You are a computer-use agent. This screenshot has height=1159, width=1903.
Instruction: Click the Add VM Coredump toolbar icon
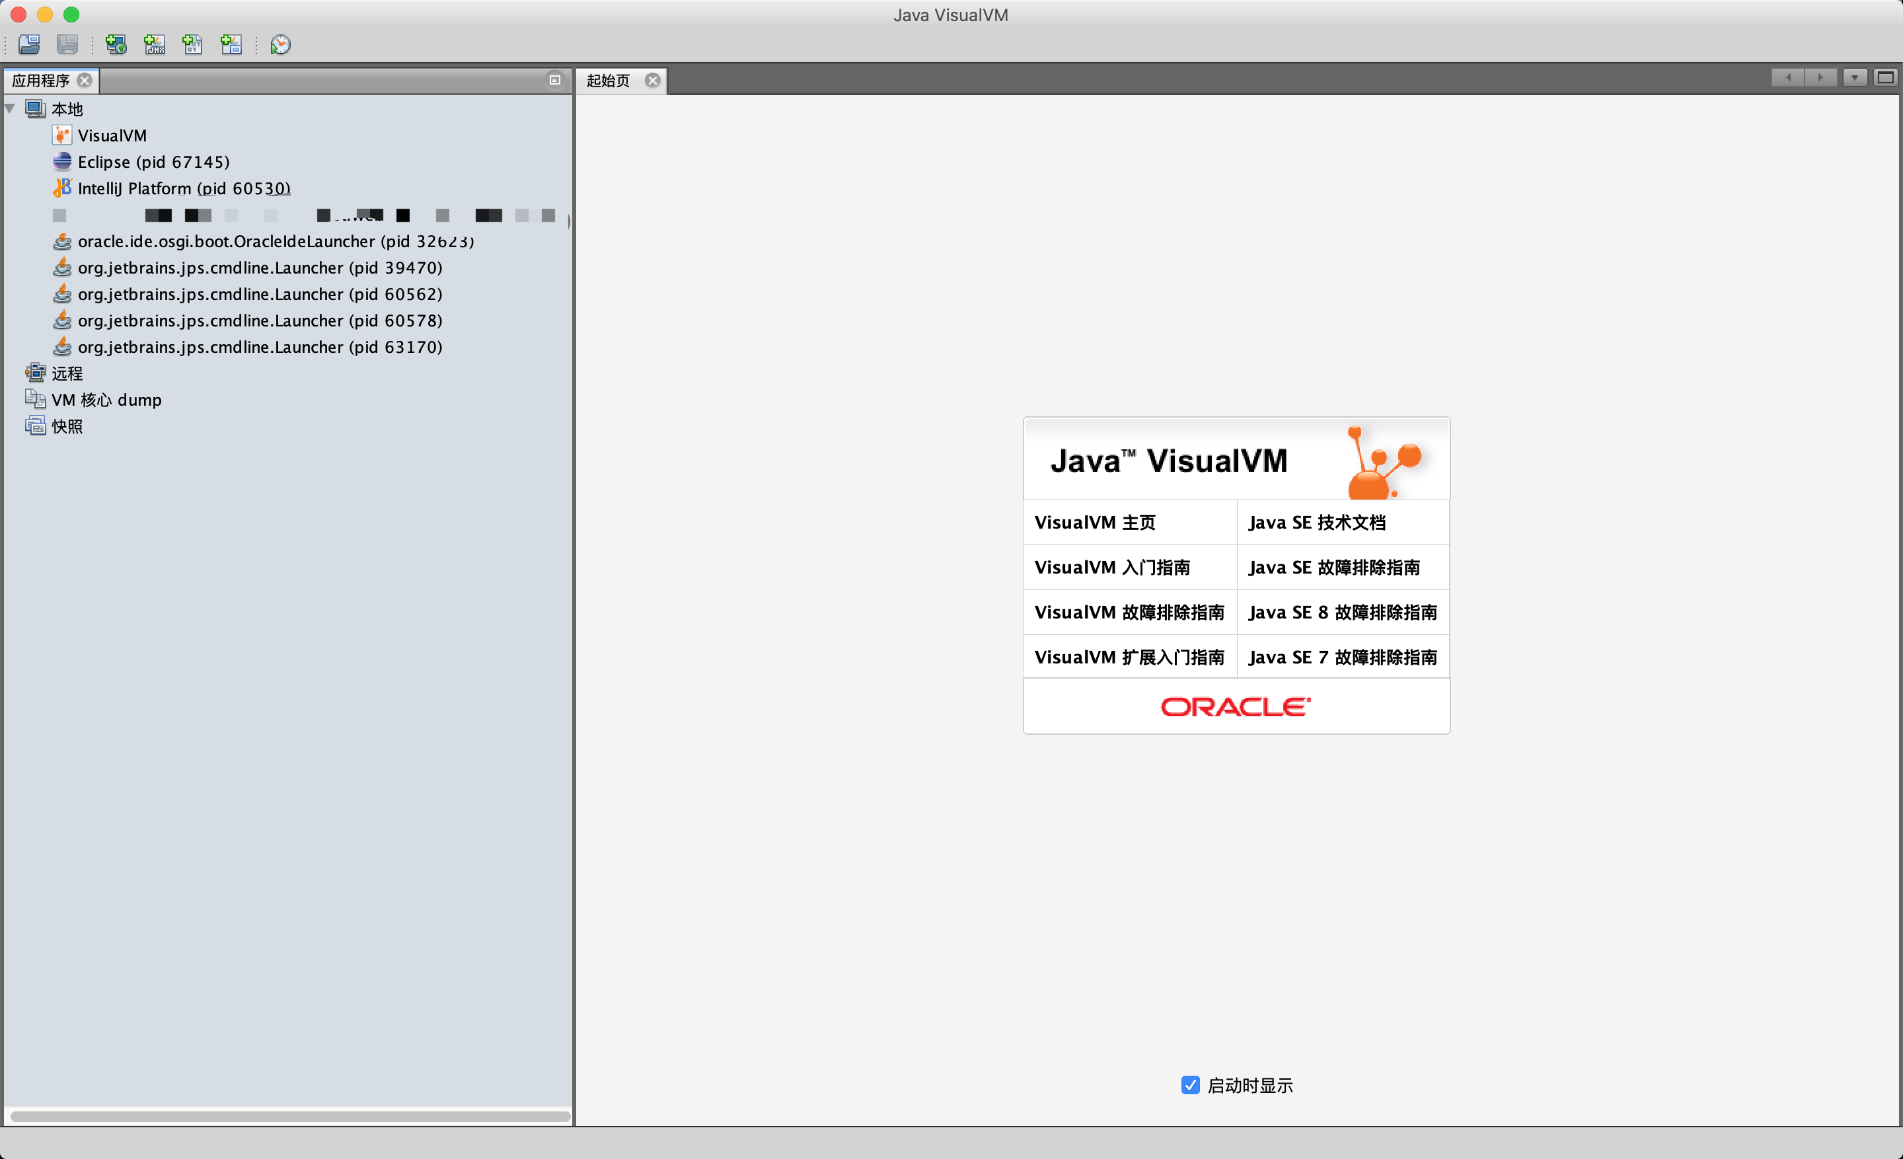pyautogui.click(x=192, y=45)
